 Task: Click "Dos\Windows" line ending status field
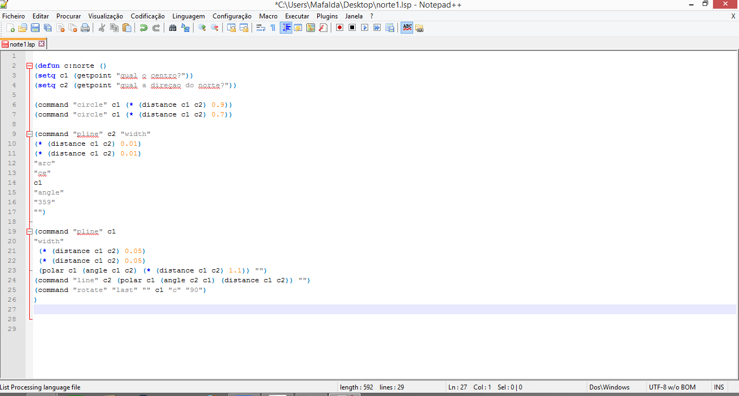[x=609, y=387]
